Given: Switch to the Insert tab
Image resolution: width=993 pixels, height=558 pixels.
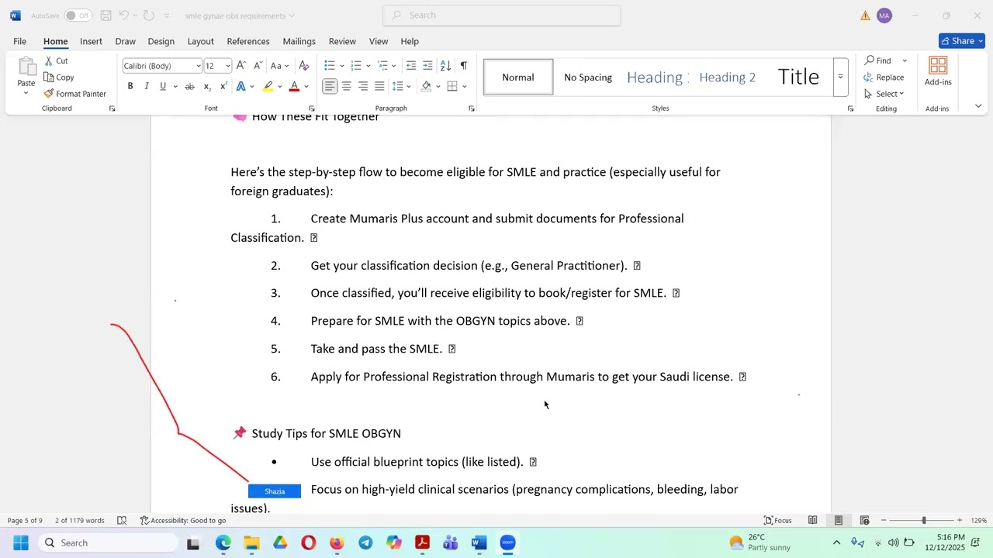Looking at the screenshot, I should pos(91,41).
